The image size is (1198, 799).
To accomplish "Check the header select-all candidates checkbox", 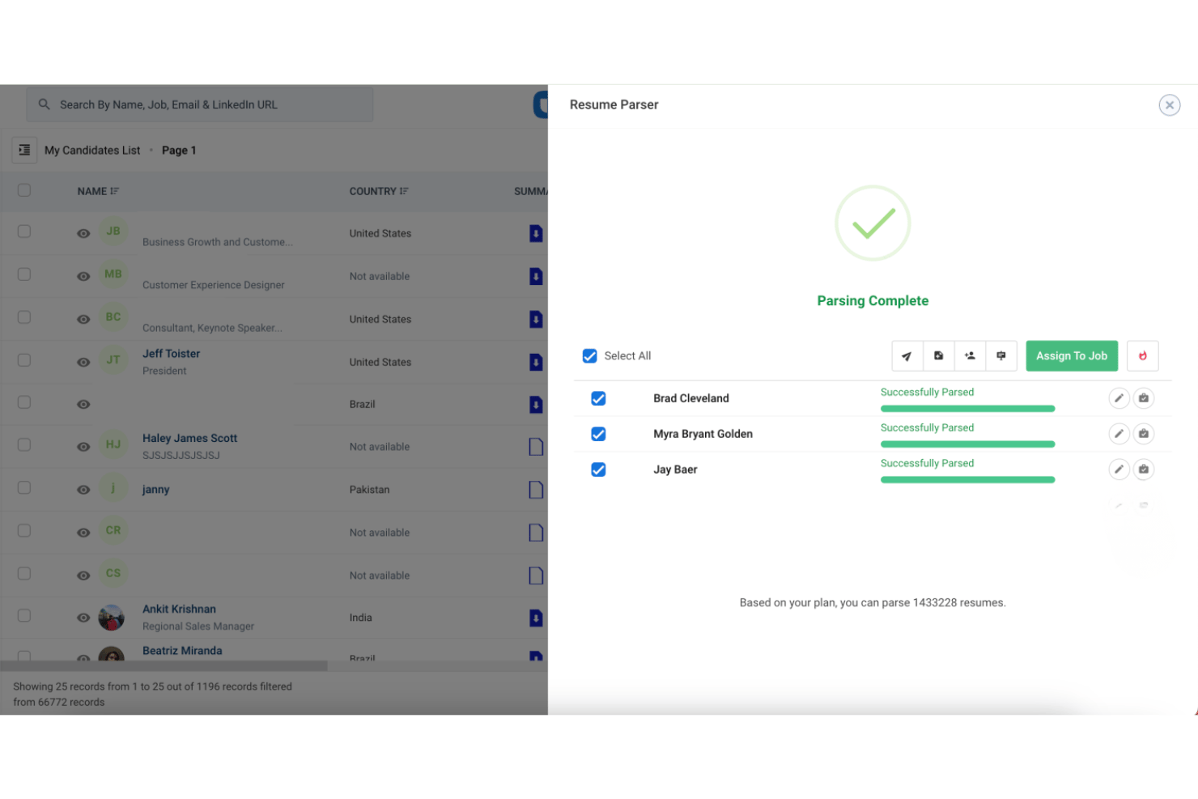I will click(x=24, y=190).
